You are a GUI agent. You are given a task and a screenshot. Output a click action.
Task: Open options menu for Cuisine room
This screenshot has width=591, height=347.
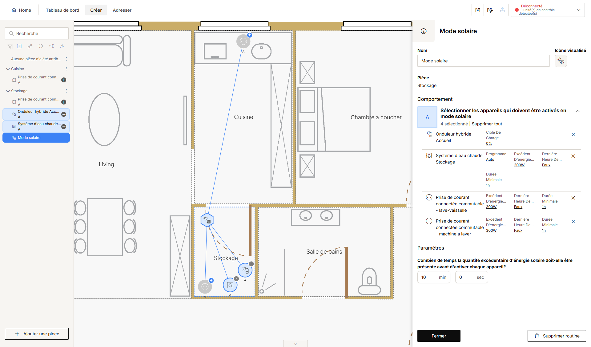[66, 69]
